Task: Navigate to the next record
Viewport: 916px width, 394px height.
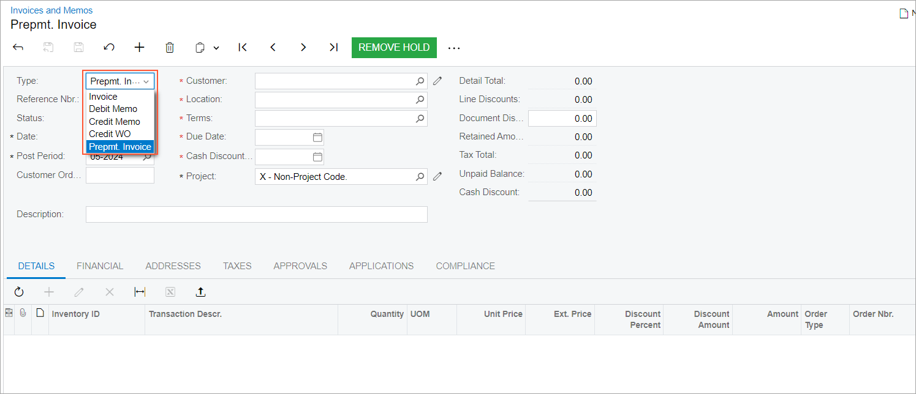Action: click(303, 48)
